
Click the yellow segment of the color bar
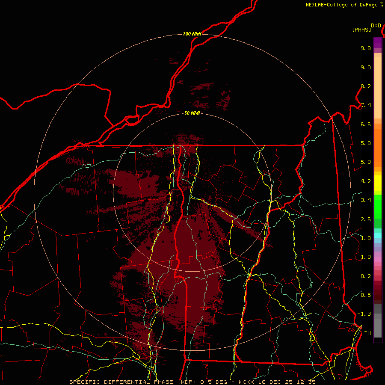[x=378, y=183]
